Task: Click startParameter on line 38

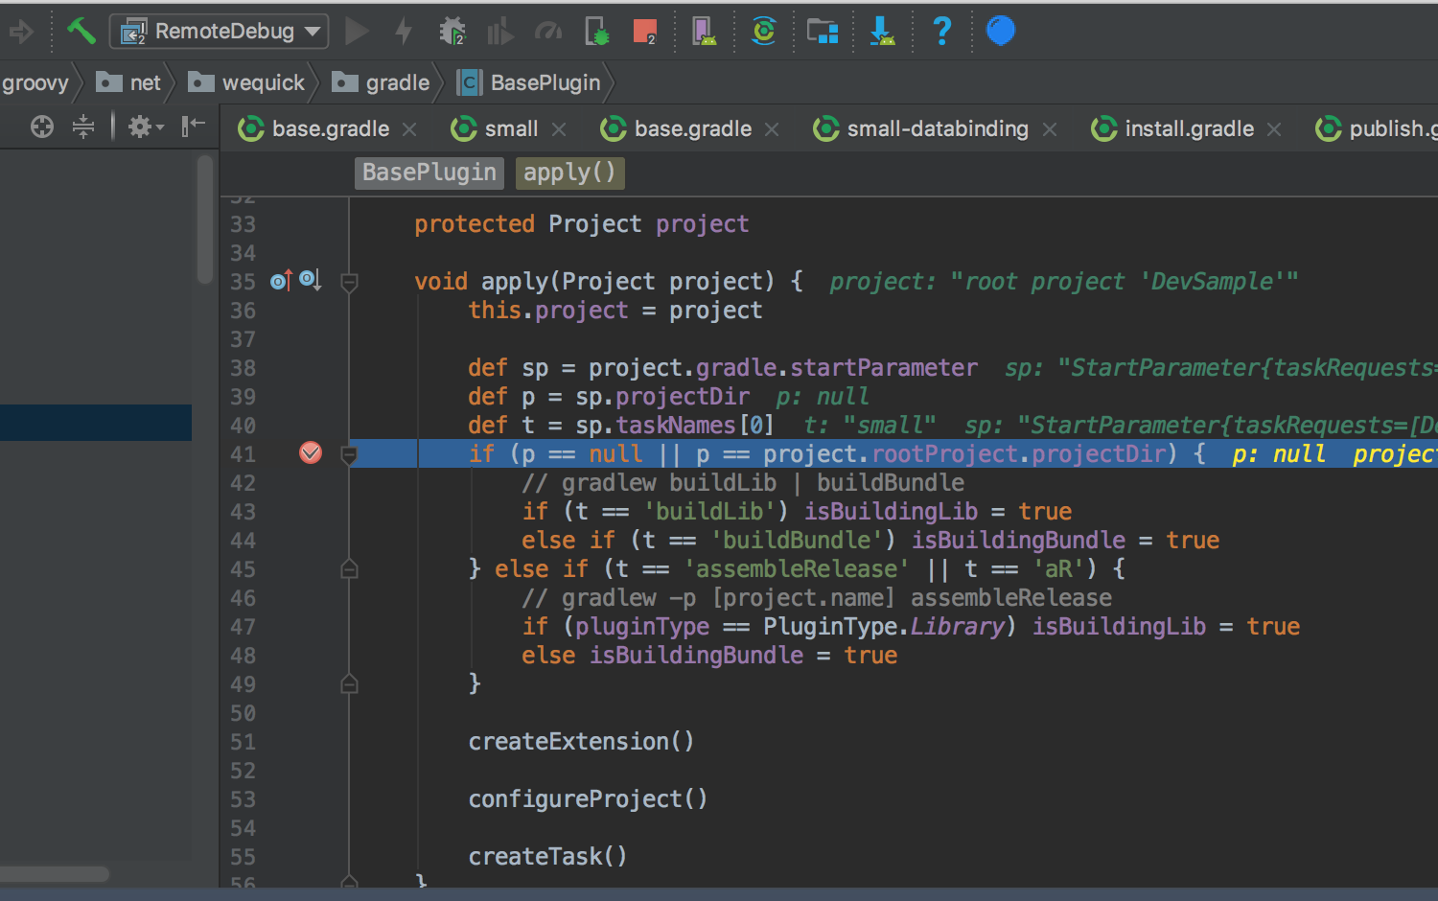Action: [x=884, y=368]
